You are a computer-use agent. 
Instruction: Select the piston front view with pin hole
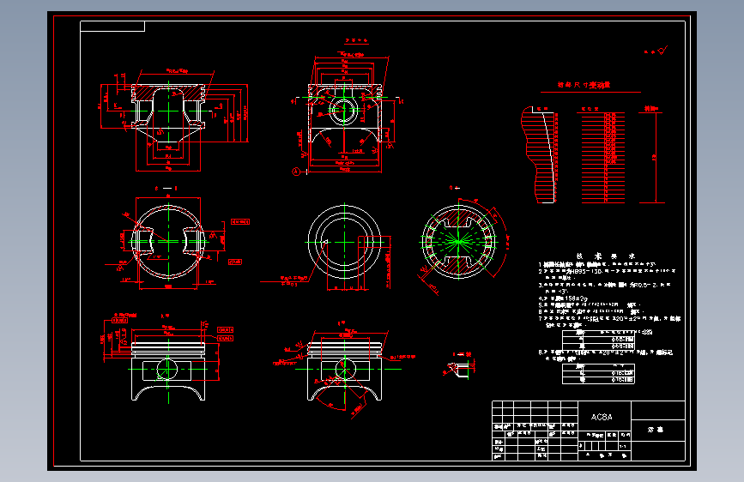coord(346,113)
